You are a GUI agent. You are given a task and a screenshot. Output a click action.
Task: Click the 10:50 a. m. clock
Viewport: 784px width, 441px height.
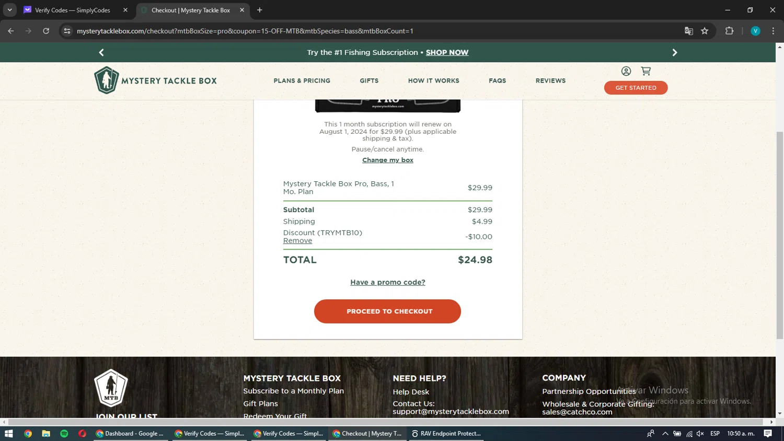pyautogui.click(x=741, y=434)
